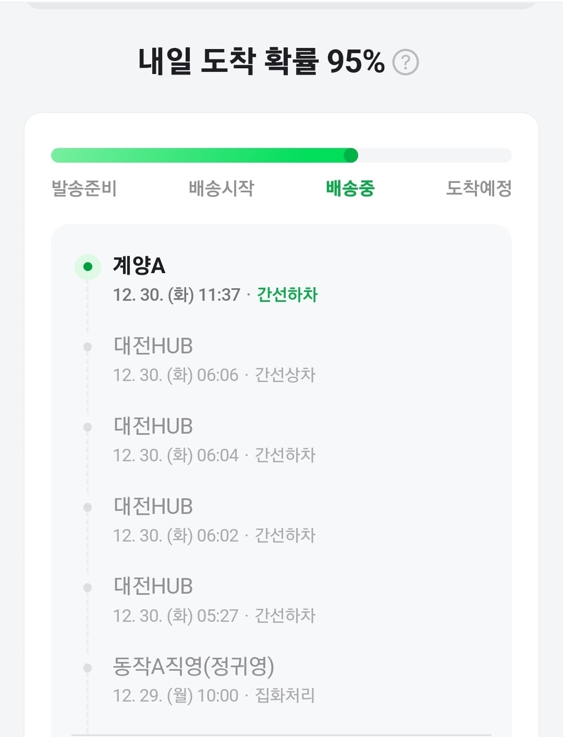Select the 도착예정 stage label
The height and width of the screenshot is (737, 563).
479,188
